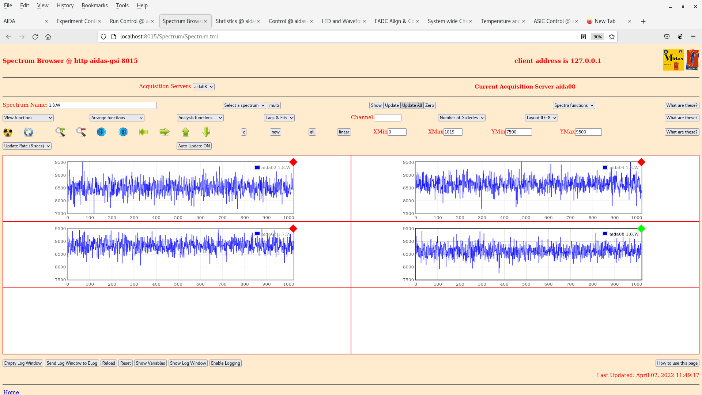Zoom out with the magnifier minus icon

pyautogui.click(x=81, y=132)
